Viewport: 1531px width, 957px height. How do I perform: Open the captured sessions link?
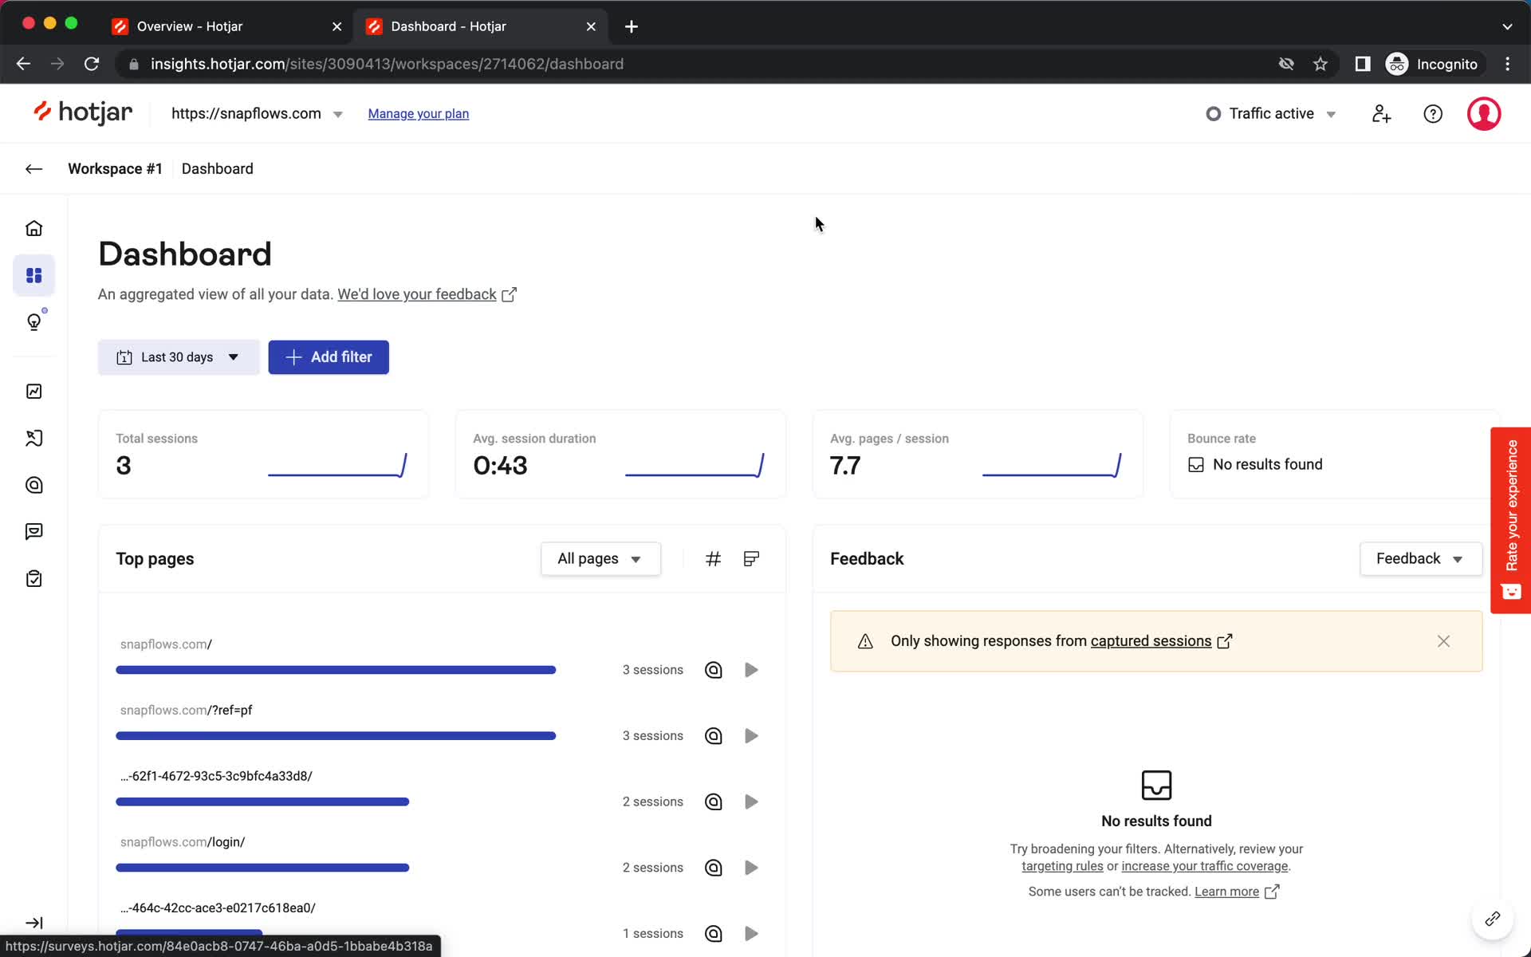(x=1151, y=640)
